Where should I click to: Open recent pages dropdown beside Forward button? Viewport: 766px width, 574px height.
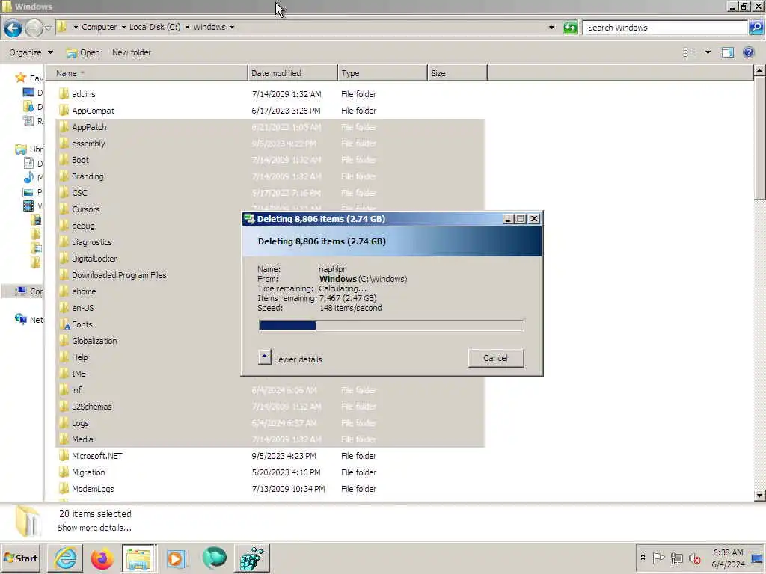click(48, 28)
